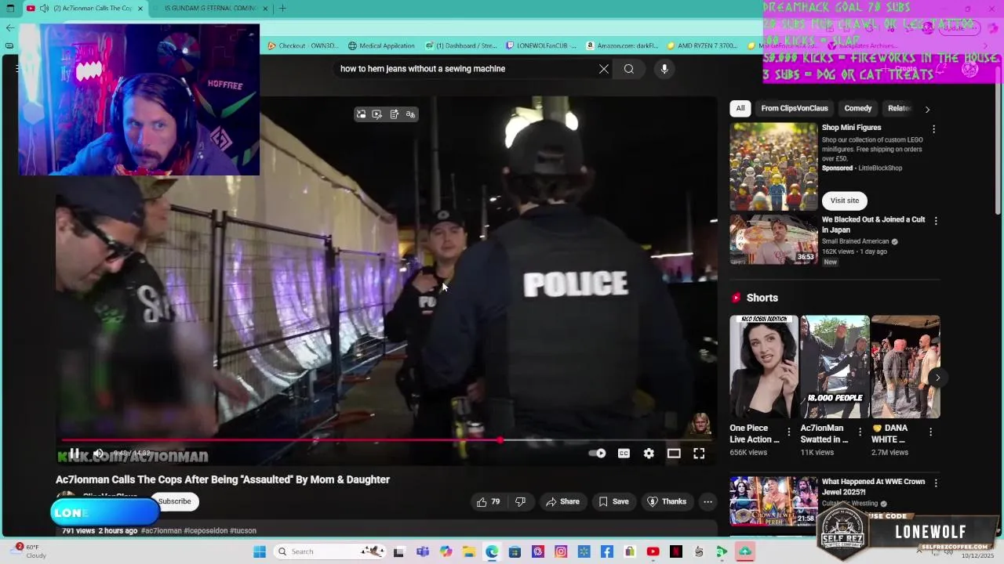Select the From ClipsVonClaus chip

coord(795,109)
